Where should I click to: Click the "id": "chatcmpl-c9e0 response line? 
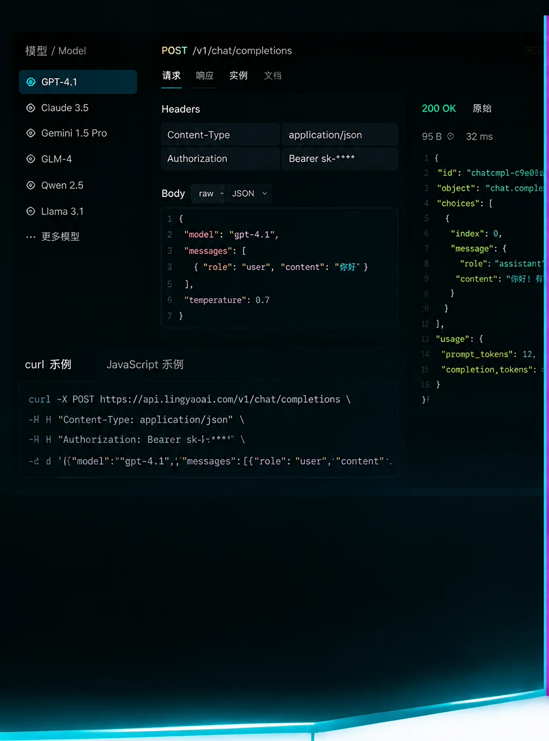click(x=491, y=173)
